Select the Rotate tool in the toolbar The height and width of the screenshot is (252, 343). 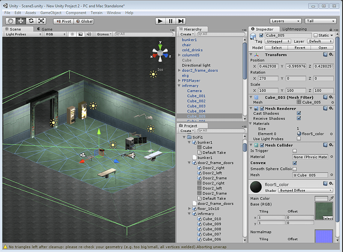tap(31, 21)
